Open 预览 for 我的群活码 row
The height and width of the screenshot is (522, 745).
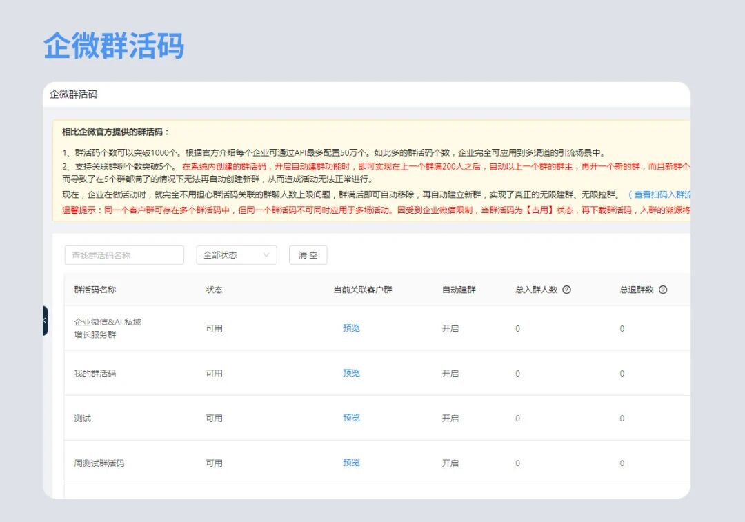pyautogui.click(x=351, y=373)
